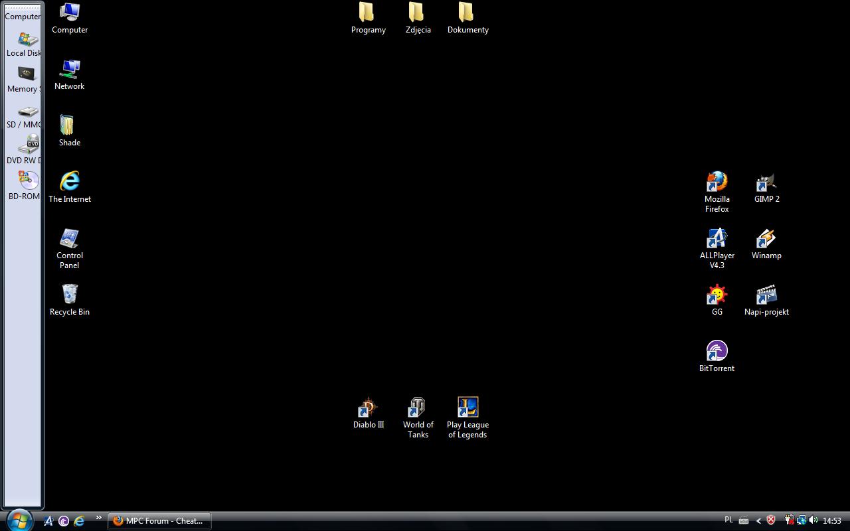Launch ALLPlayer from Quick Launch
Screen dimensions: 850x531
(x=48, y=521)
